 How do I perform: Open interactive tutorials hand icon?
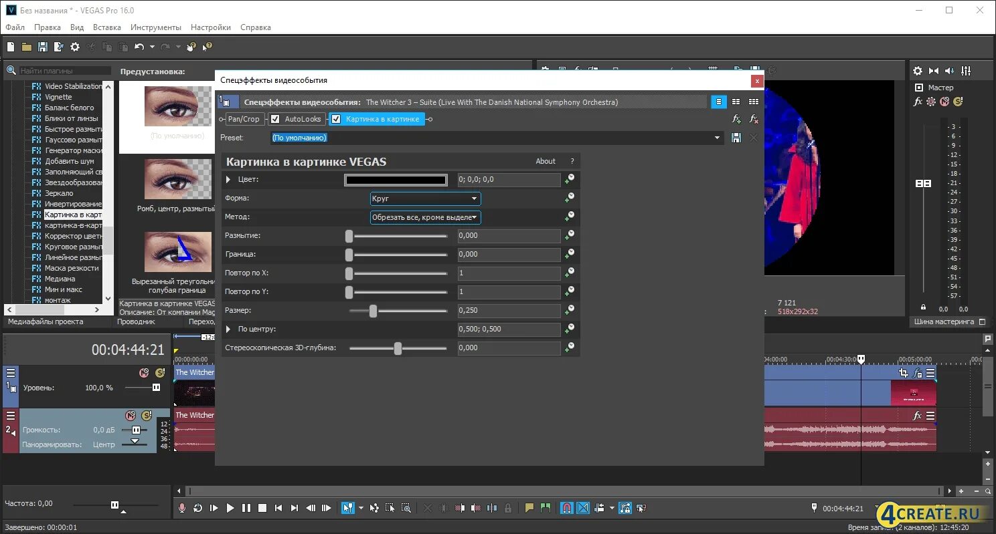[x=191, y=47]
